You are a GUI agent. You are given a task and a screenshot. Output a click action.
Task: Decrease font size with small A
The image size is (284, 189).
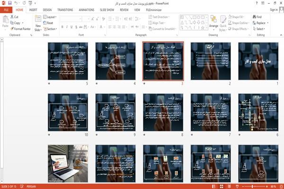tap(97, 19)
